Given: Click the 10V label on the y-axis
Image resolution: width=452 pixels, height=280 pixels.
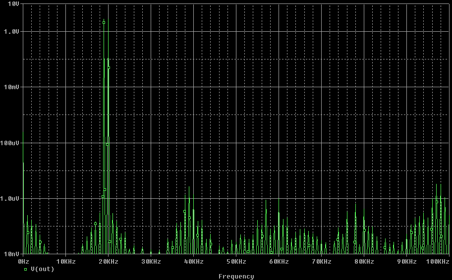Looking at the screenshot, I should [13, 3].
